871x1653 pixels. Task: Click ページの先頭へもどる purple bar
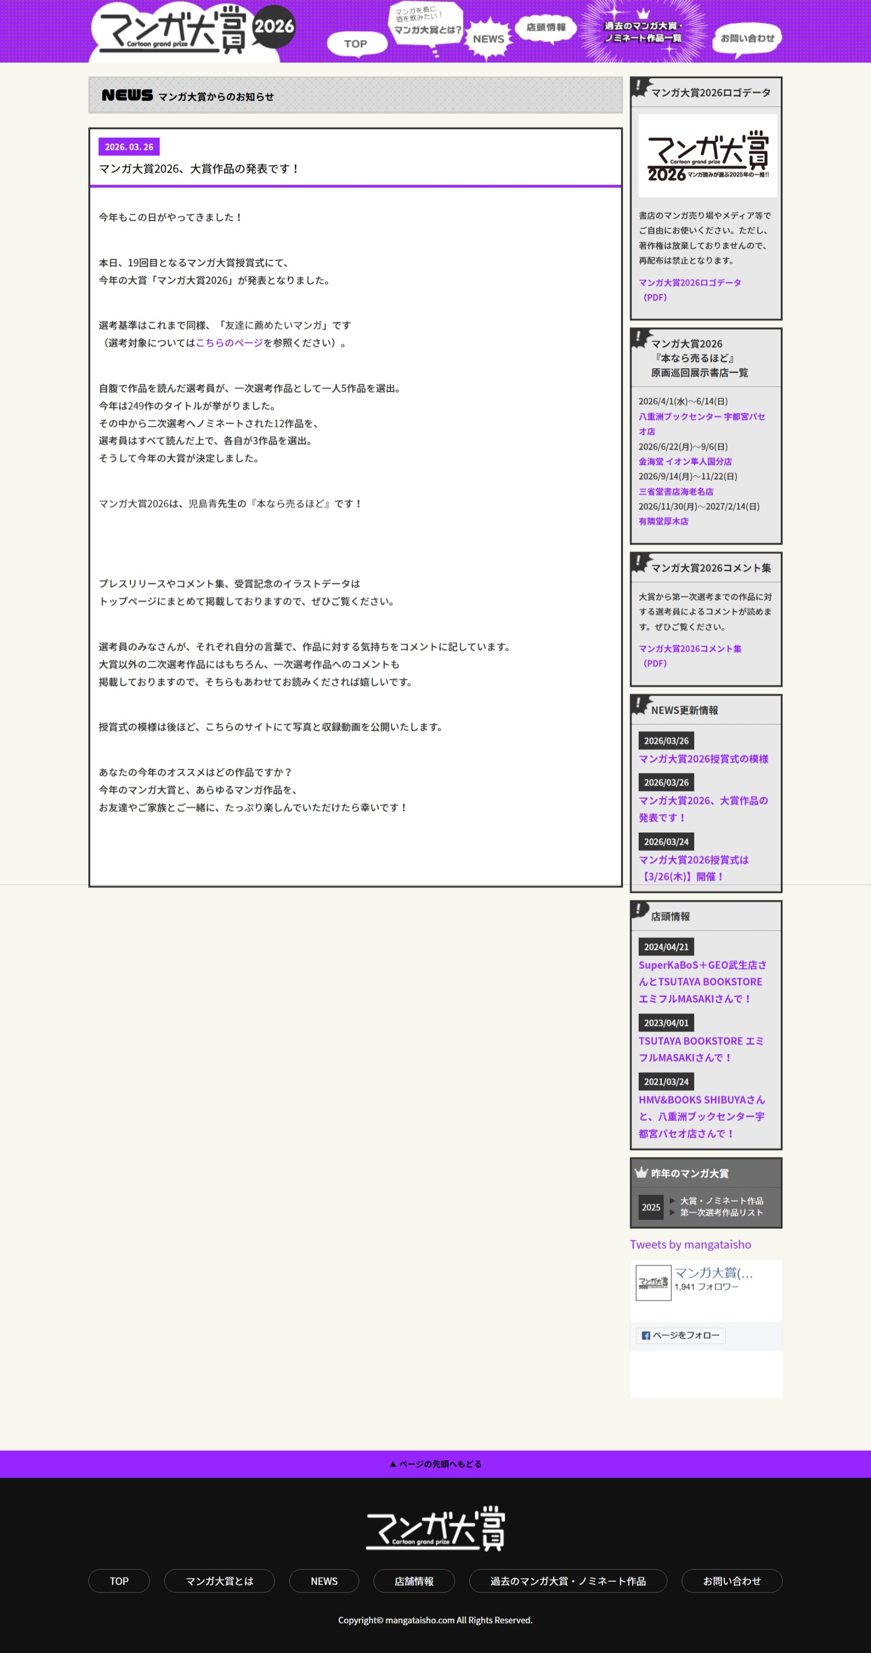[x=435, y=1464]
